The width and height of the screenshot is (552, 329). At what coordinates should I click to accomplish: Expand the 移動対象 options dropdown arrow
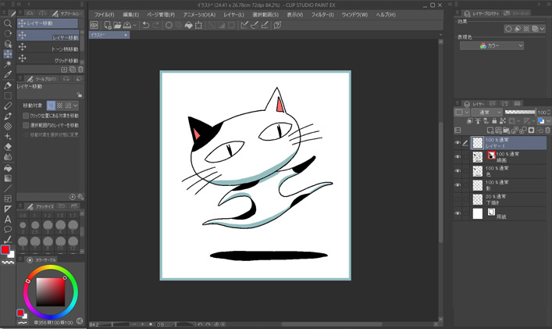[76, 105]
